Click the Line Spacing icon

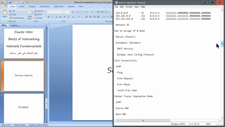coord(107,12)
